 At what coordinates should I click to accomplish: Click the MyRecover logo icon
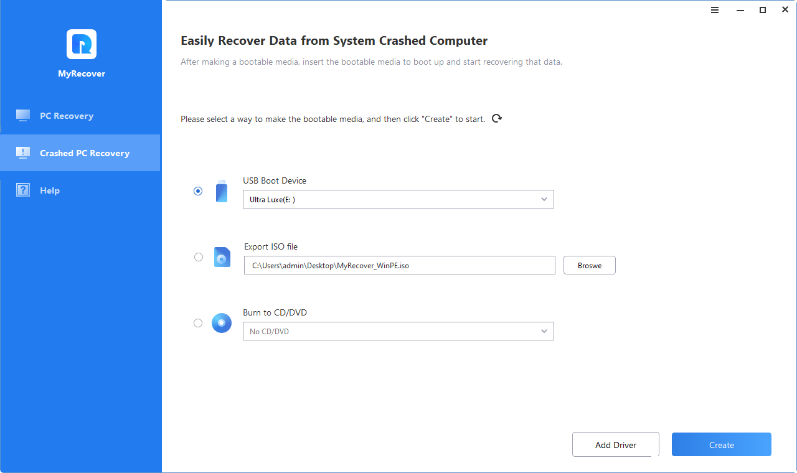coord(82,44)
